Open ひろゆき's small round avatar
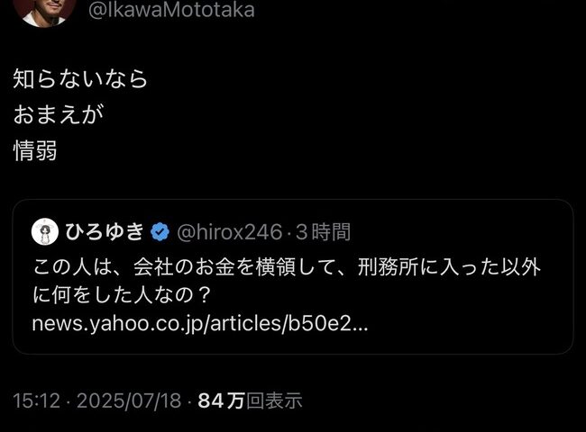Screen dimensions: 586x432 (x=45, y=231)
